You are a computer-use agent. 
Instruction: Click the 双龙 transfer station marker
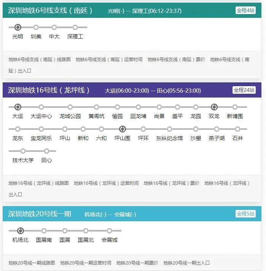coord(214,107)
